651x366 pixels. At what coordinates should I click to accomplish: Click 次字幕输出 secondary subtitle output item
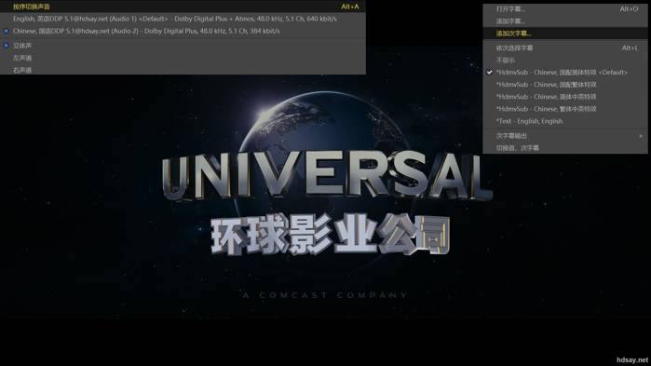pos(565,136)
